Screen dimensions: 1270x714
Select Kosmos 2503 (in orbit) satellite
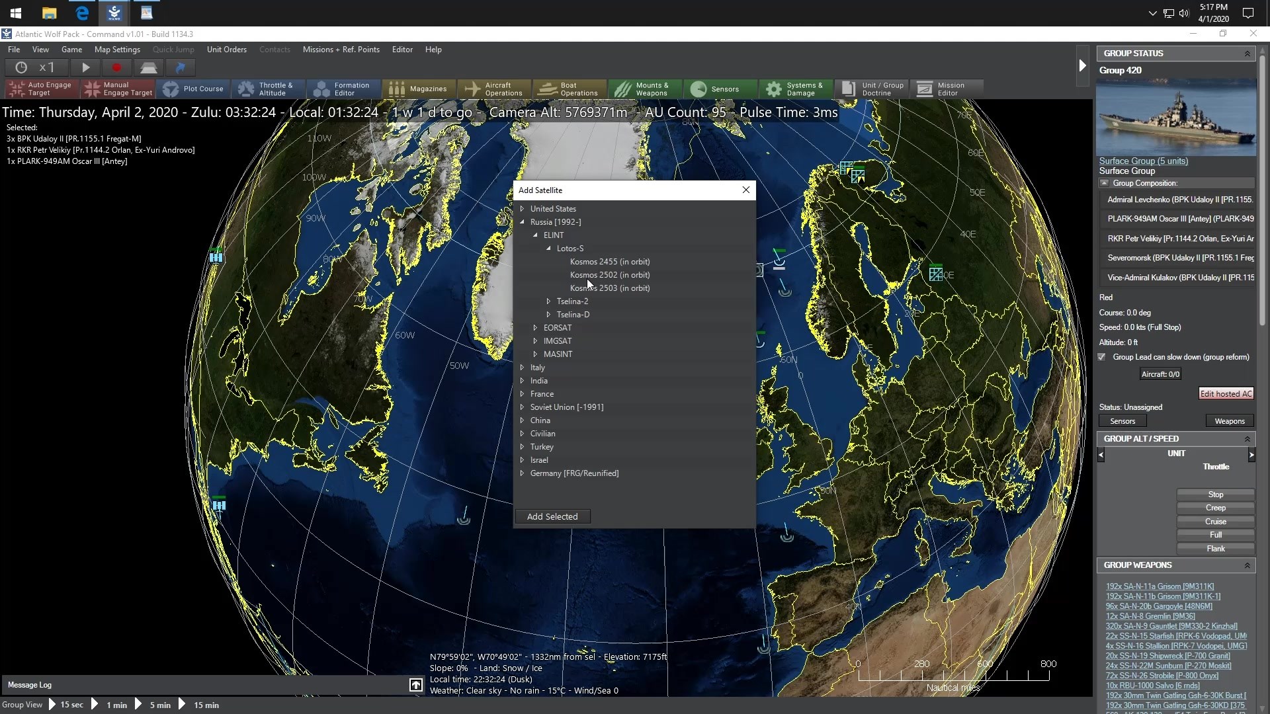[610, 288]
